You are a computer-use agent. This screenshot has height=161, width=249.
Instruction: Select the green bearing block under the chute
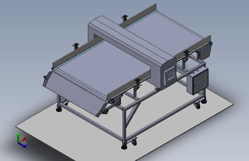point(105,112)
